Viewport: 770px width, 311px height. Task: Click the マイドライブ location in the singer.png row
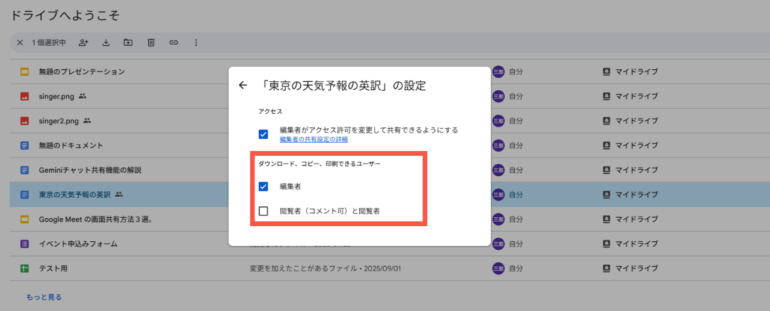point(636,96)
